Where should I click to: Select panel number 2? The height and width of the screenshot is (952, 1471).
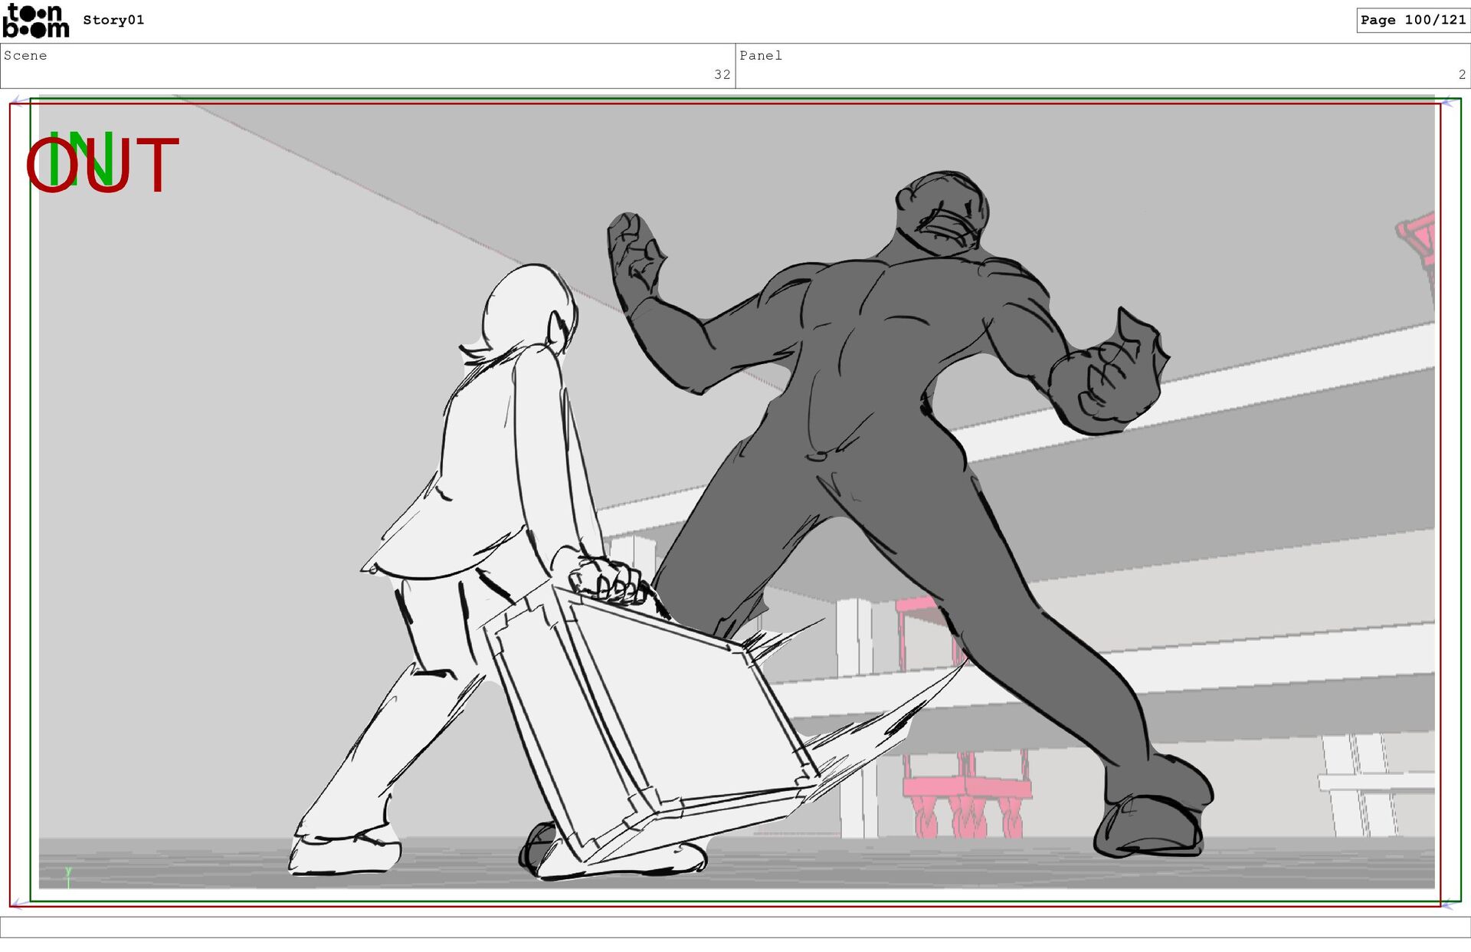tap(1461, 74)
